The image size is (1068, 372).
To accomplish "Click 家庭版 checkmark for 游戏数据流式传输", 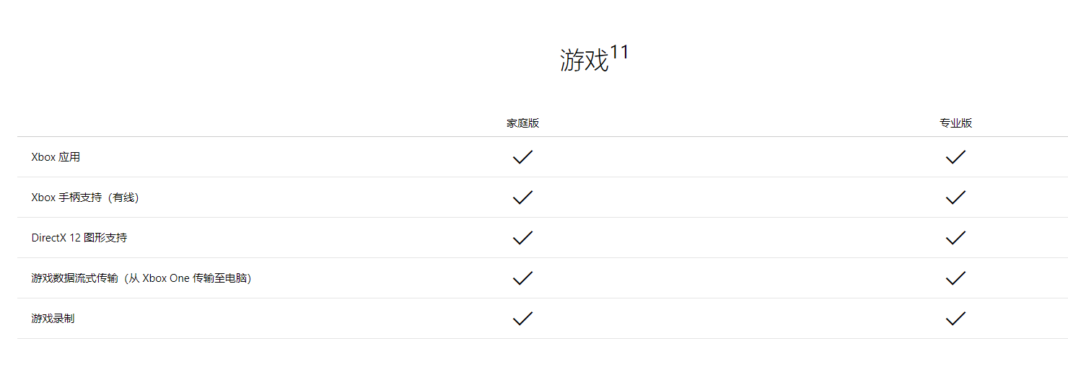I will [x=522, y=278].
